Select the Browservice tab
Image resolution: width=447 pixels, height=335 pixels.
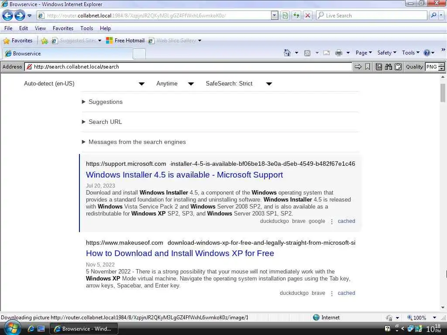[x=68, y=54]
